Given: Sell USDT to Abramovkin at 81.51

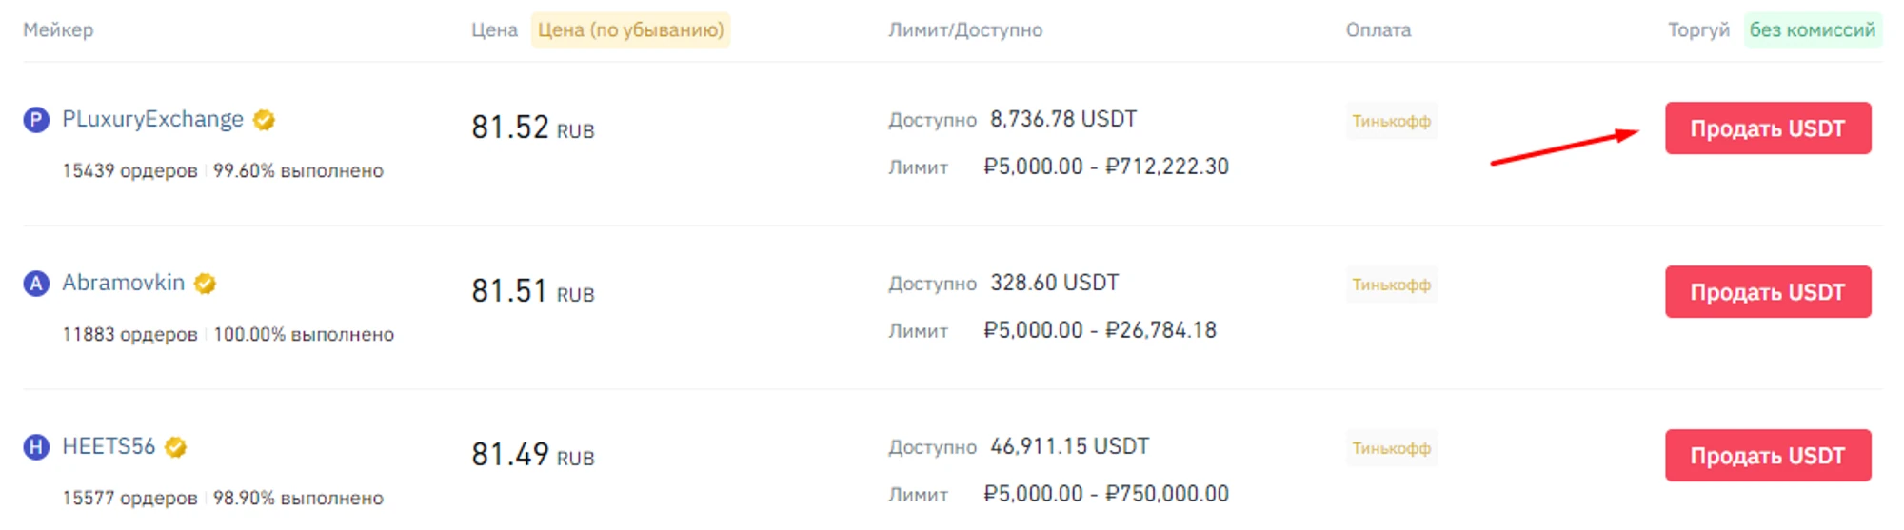Looking at the screenshot, I should [x=1767, y=292].
